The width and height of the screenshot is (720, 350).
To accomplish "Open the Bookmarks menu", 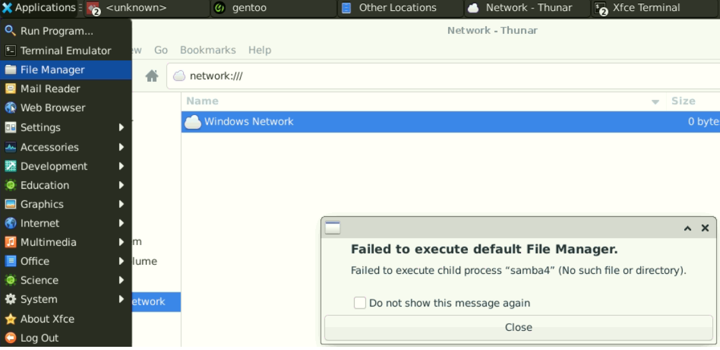I will pos(207,50).
